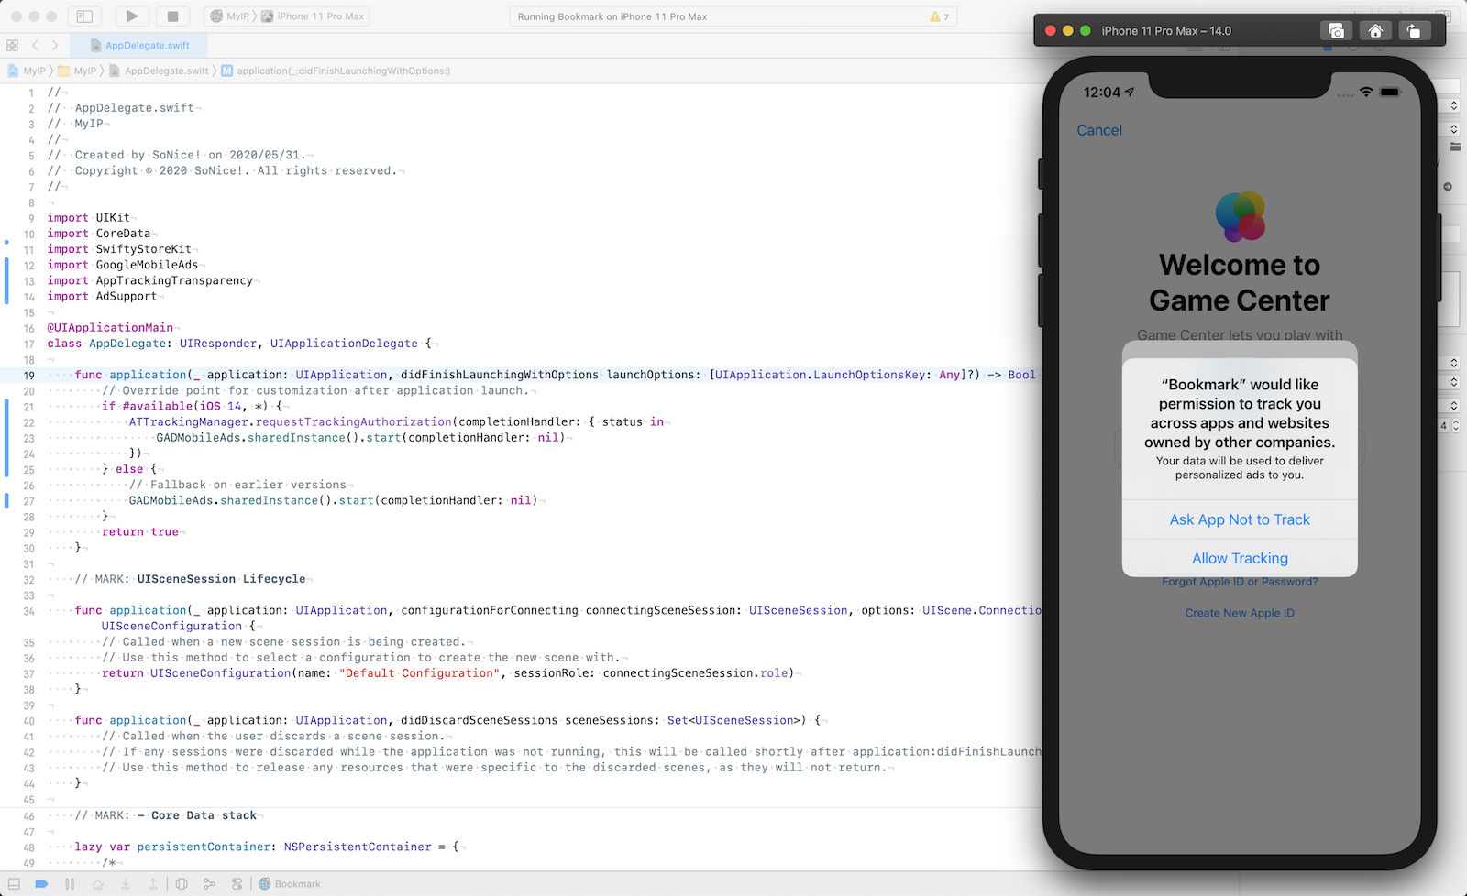The image size is (1467, 896).
Task: Toggle the Xcode navigator sidebar button
Action: click(x=84, y=16)
